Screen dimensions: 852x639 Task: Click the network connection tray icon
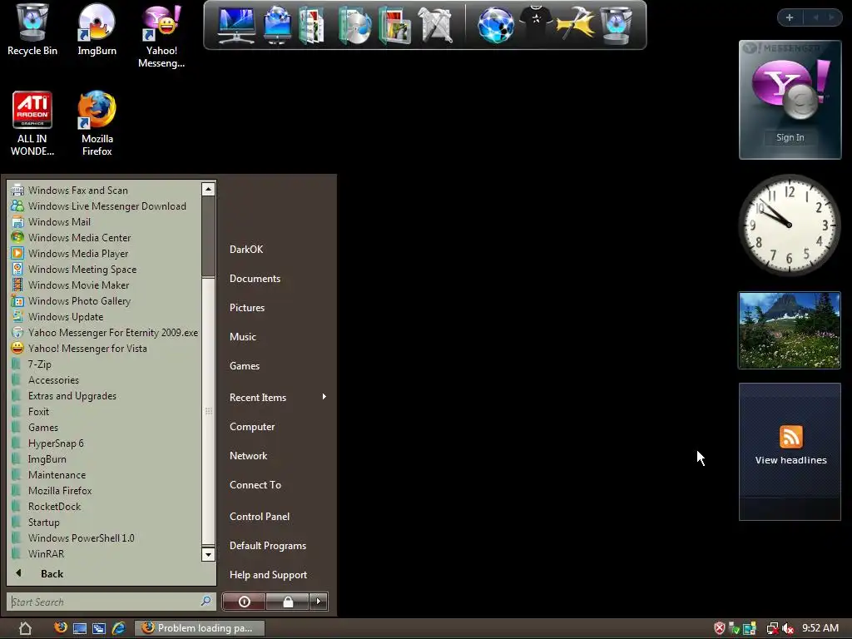coord(772,629)
